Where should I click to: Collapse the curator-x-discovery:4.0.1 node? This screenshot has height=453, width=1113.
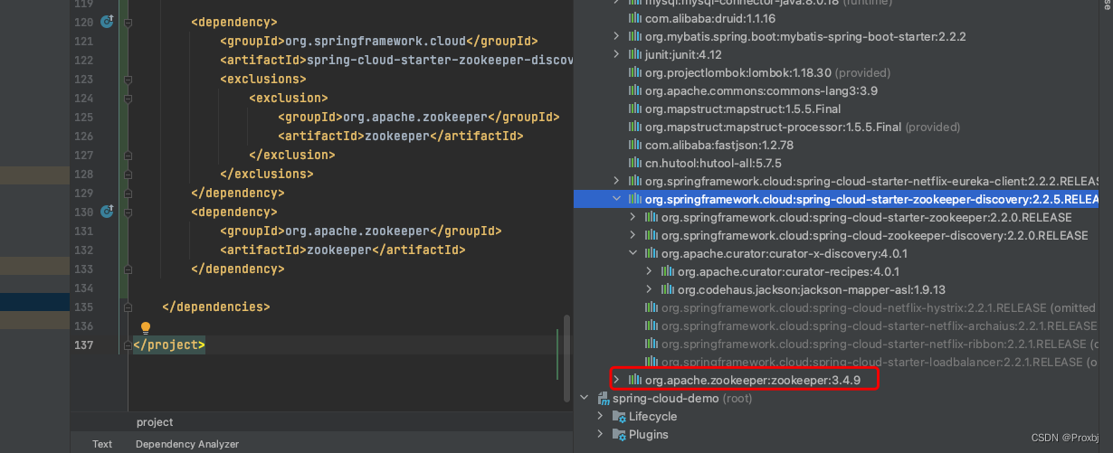pos(633,253)
